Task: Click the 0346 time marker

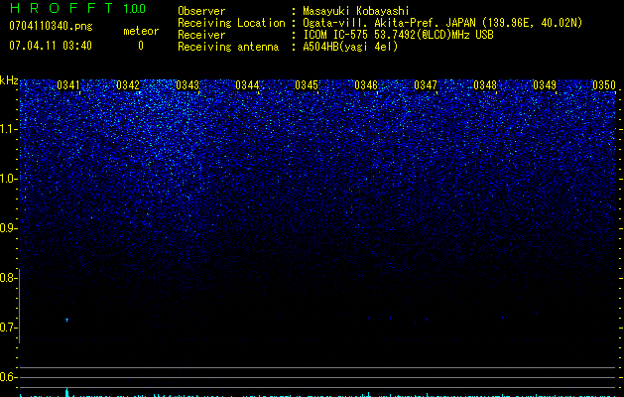Action: click(x=366, y=85)
